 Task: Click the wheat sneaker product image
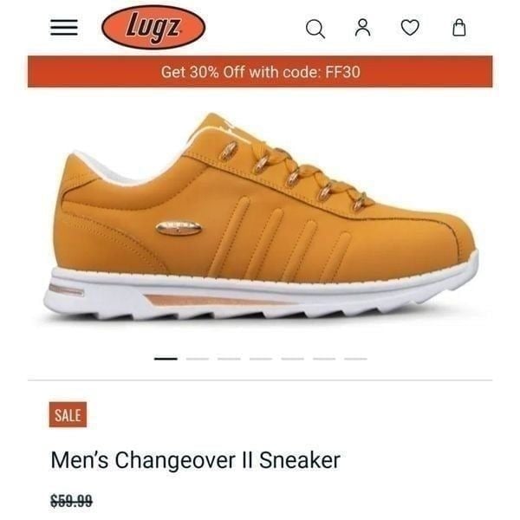coord(261,217)
